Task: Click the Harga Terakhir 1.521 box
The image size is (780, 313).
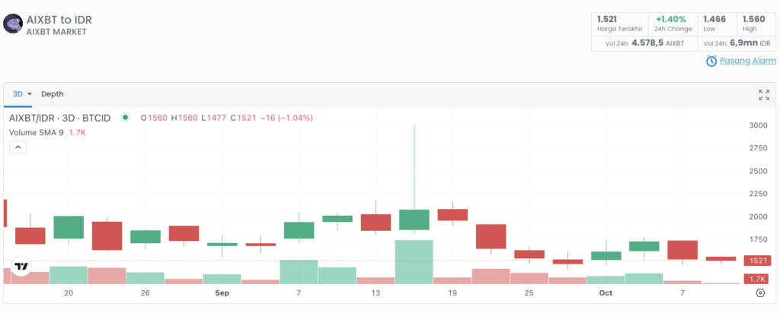Action: tap(619, 23)
